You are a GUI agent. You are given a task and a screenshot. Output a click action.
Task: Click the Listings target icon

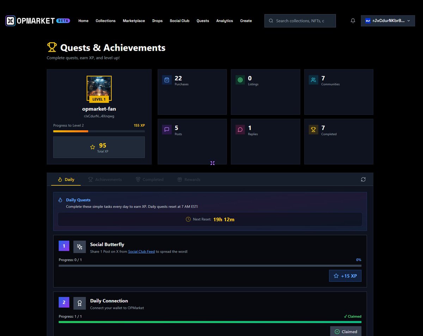pos(240,80)
